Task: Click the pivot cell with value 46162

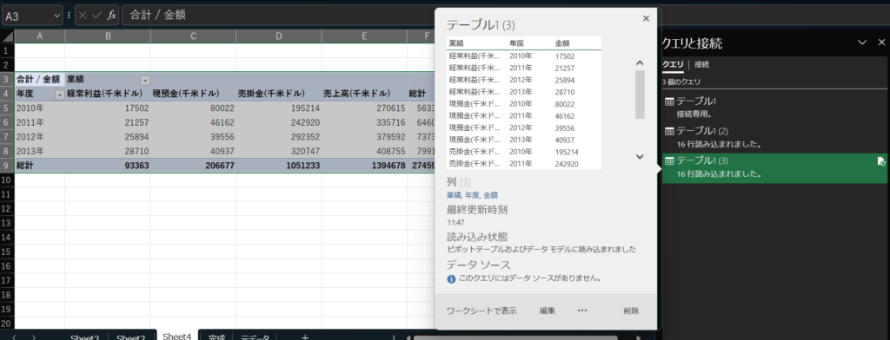Action: [194, 123]
